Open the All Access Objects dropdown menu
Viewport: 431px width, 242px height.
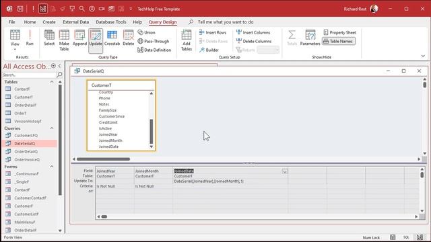coord(53,66)
